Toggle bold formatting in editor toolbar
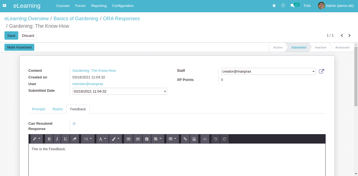Viewport: 358px width, 176px height. (49, 139)
